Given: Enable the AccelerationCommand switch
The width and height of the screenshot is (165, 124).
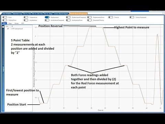Looking at the screenshot, I should pos(47,20).
